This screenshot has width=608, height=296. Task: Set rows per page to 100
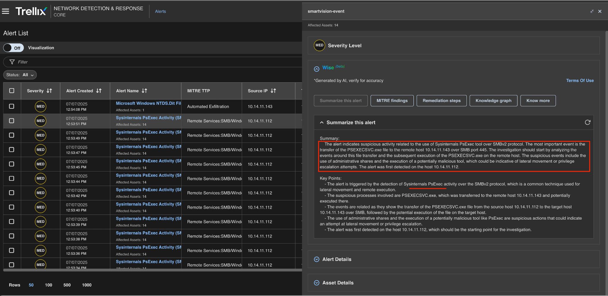pos(48,285)
